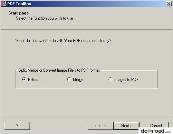Image resolution: width=173 pixels, height=134 pixels.
Task: Click the Extract option label text
Action: tap(34, 80)
